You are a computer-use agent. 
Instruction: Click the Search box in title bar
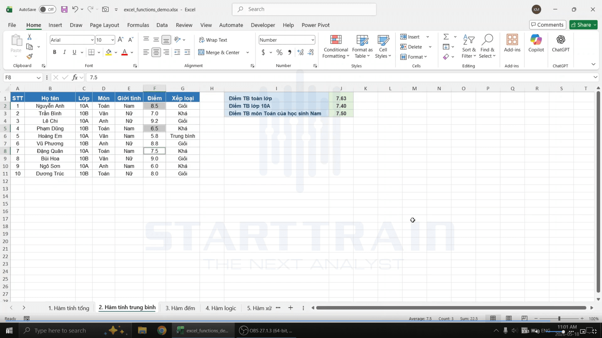click(x=304, y=9)
